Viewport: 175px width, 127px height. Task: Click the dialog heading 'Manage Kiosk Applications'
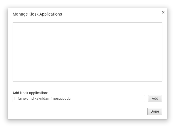(x=37, y=14)
